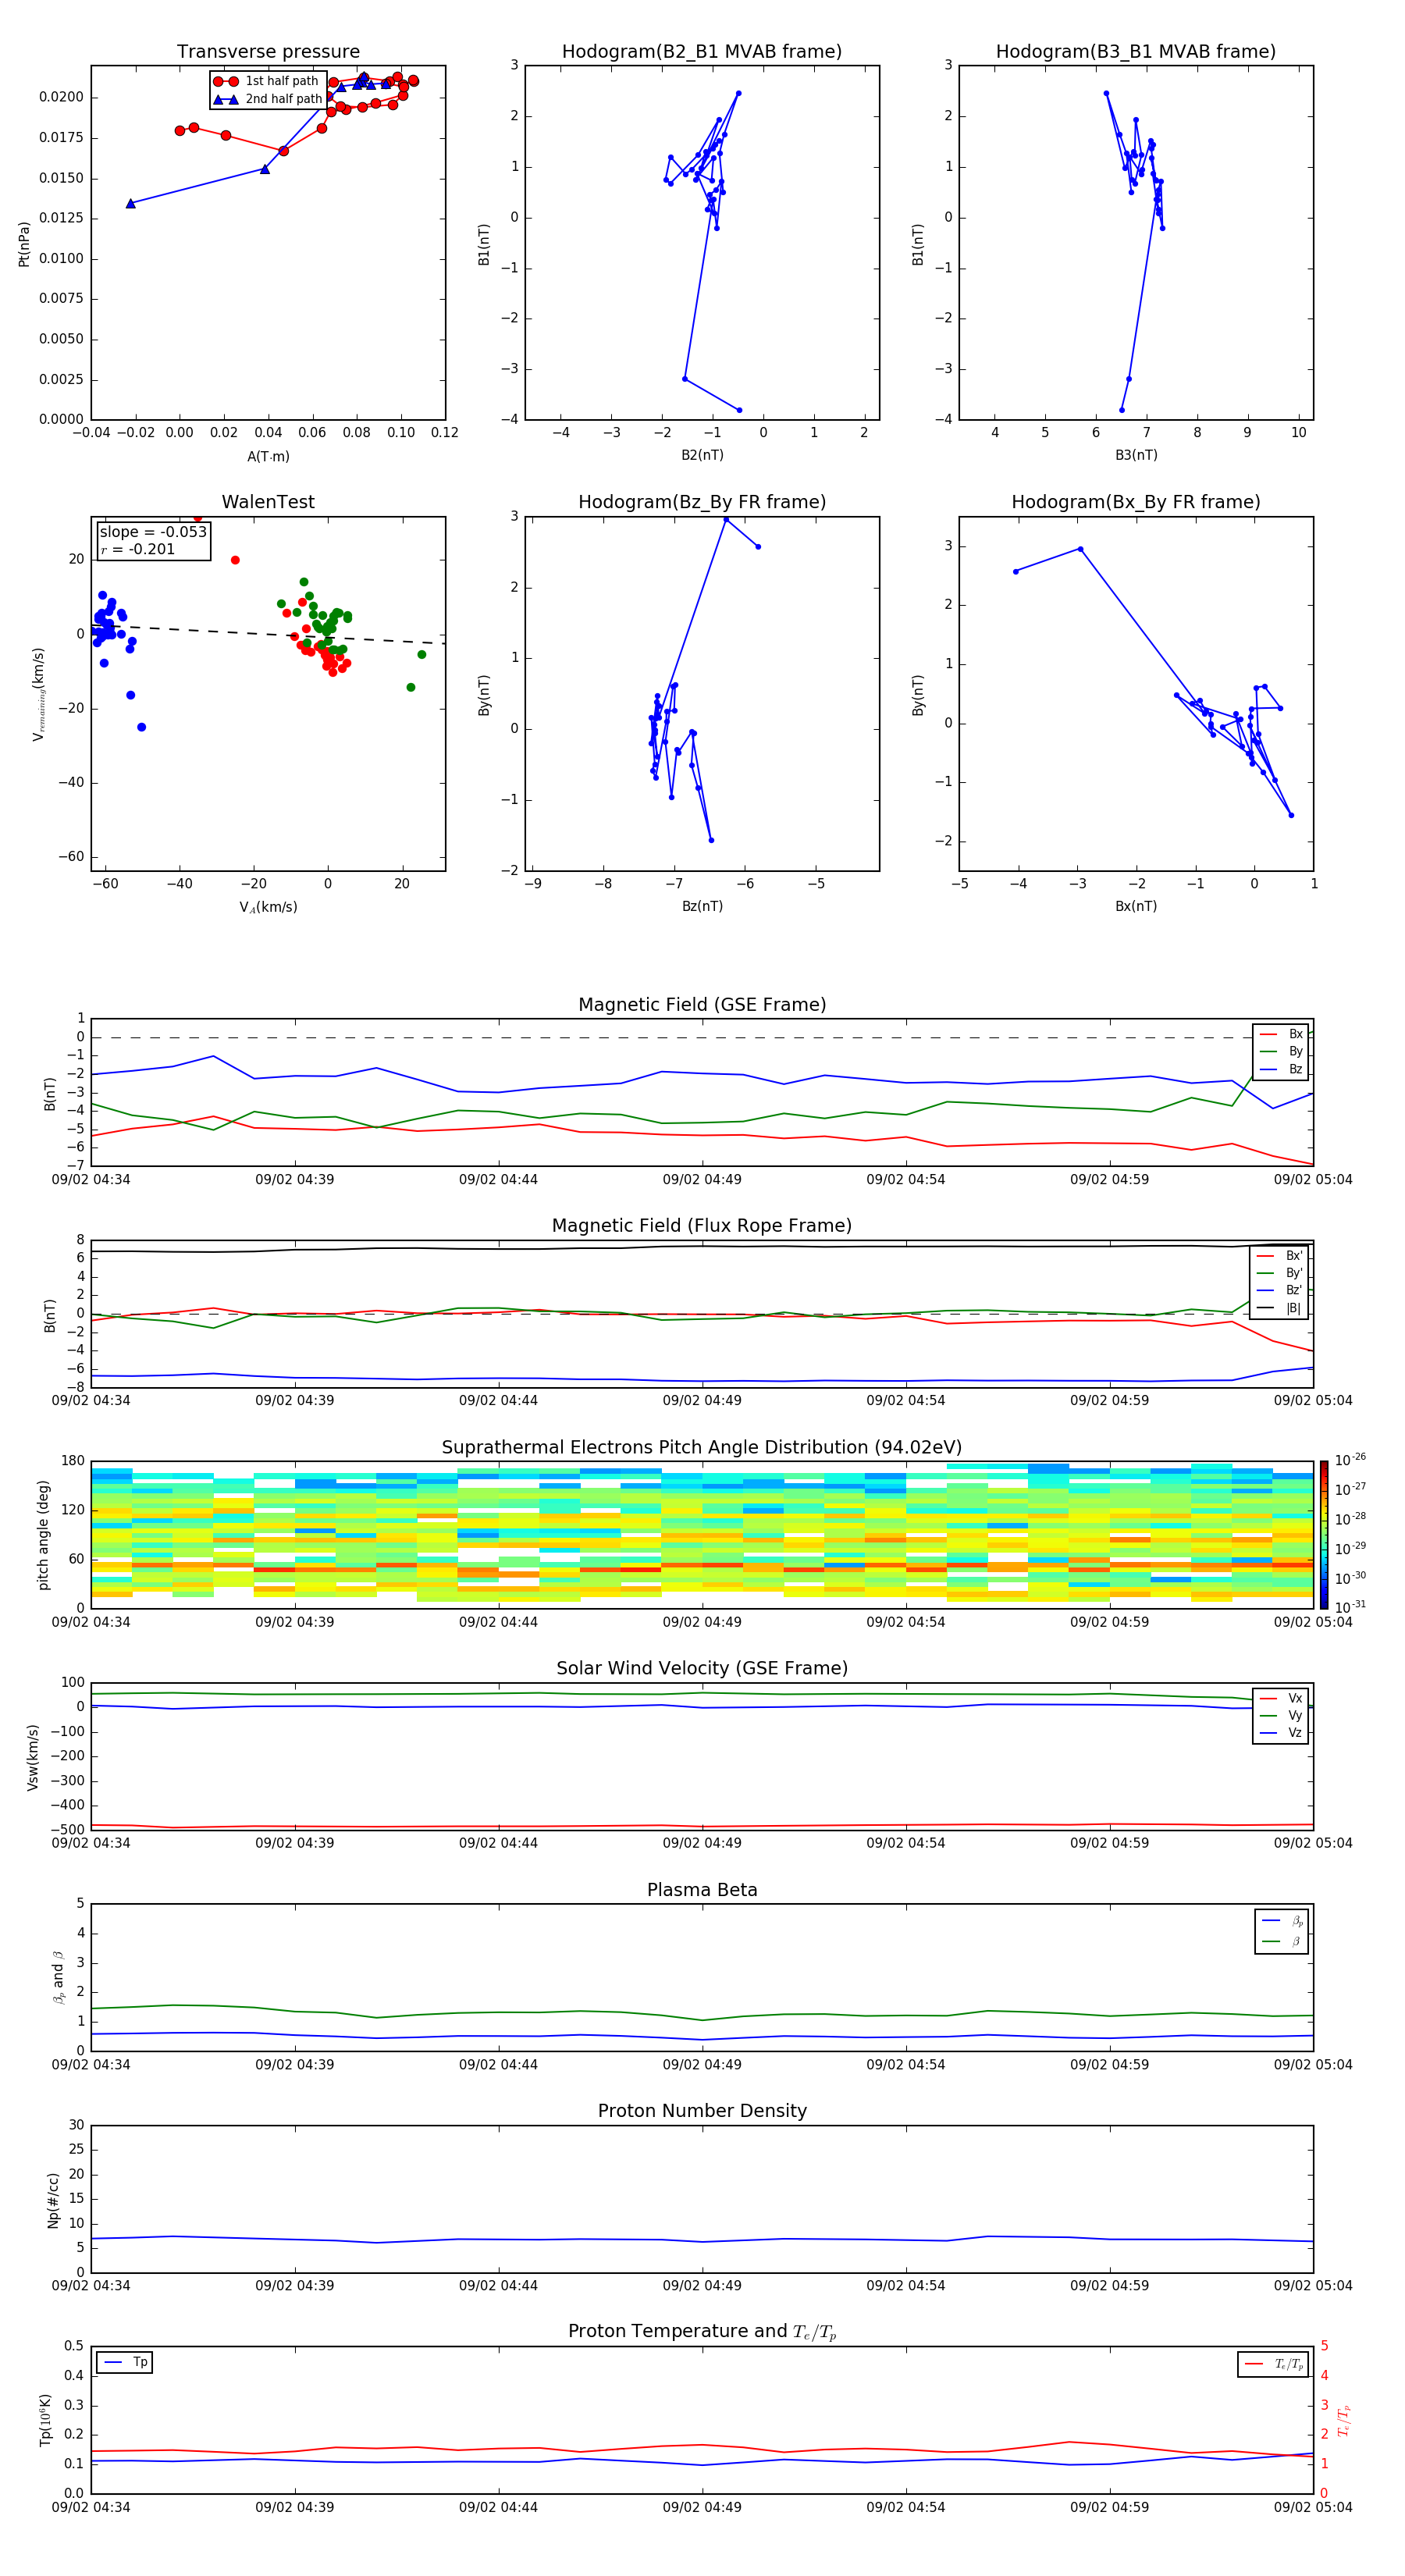Select the 'Hodogram(B2_B1 MVAB frame)' title

coord(702,52)
